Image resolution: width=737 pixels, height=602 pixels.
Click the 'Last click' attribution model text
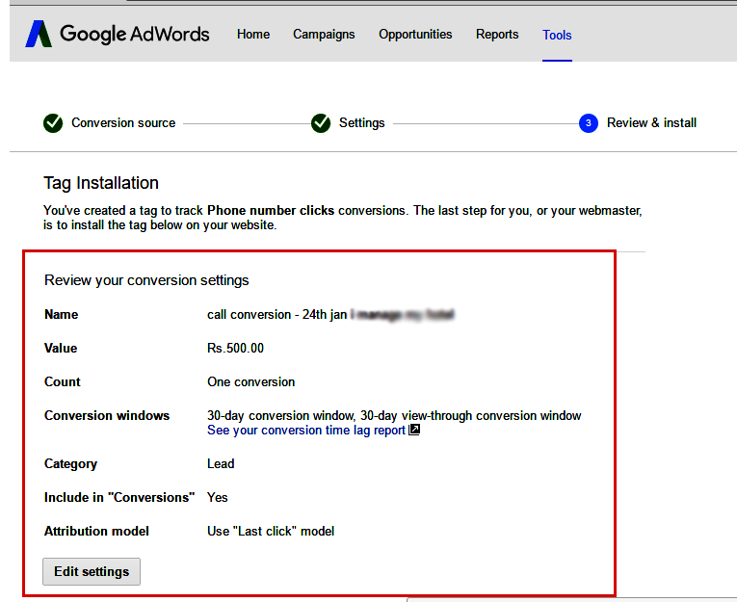pyautogui.click(x=271, y=532)
